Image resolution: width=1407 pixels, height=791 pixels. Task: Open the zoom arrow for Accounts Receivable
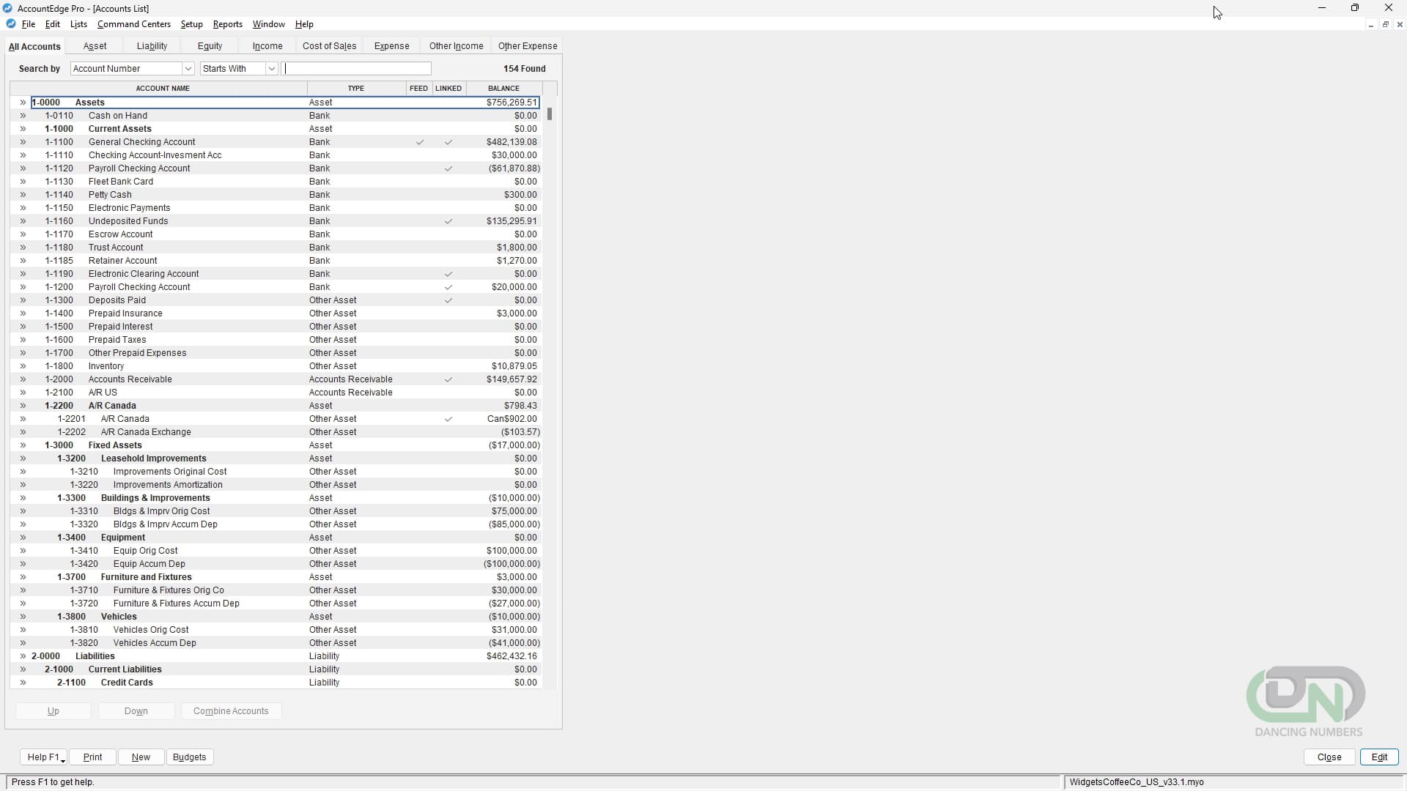coord(23,379)
